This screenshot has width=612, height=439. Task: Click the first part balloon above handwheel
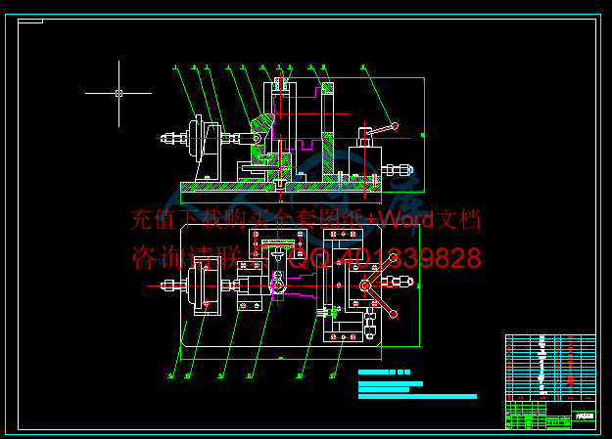[x=175, y=67]
